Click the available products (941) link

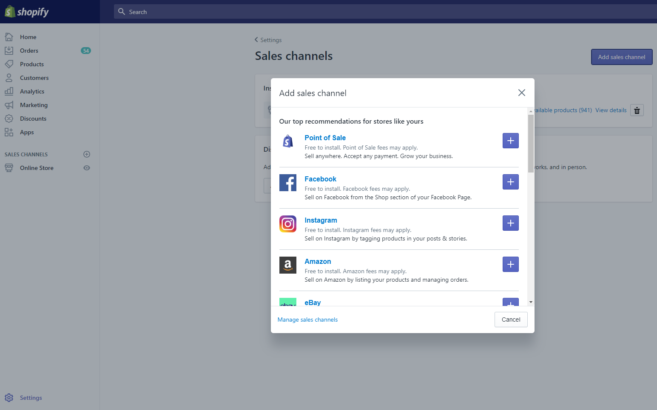click(x=563, y=110)
